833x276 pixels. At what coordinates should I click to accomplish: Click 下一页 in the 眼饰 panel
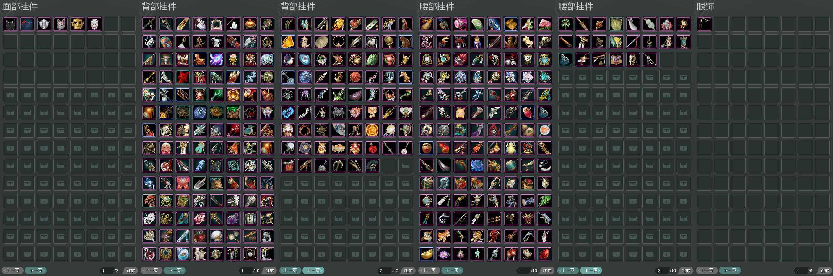730,270
